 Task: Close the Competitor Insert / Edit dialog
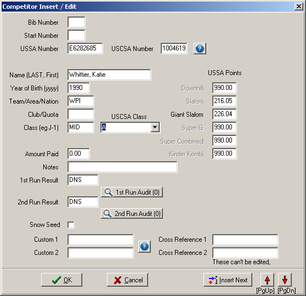[299, 7]
